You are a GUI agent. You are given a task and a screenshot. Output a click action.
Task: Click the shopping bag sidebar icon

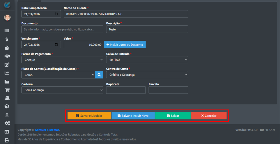[7, 48]
